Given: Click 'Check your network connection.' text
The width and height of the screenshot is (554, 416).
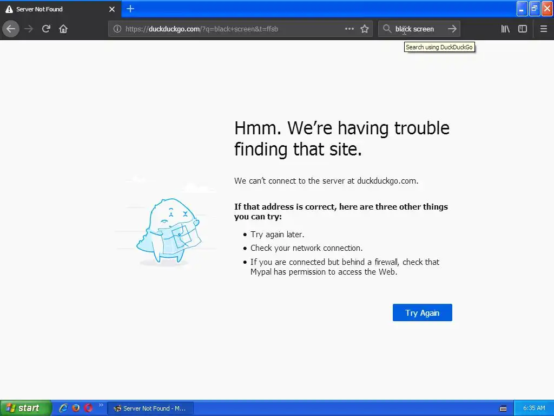Looking at the screenshot, I should [306, 248].
